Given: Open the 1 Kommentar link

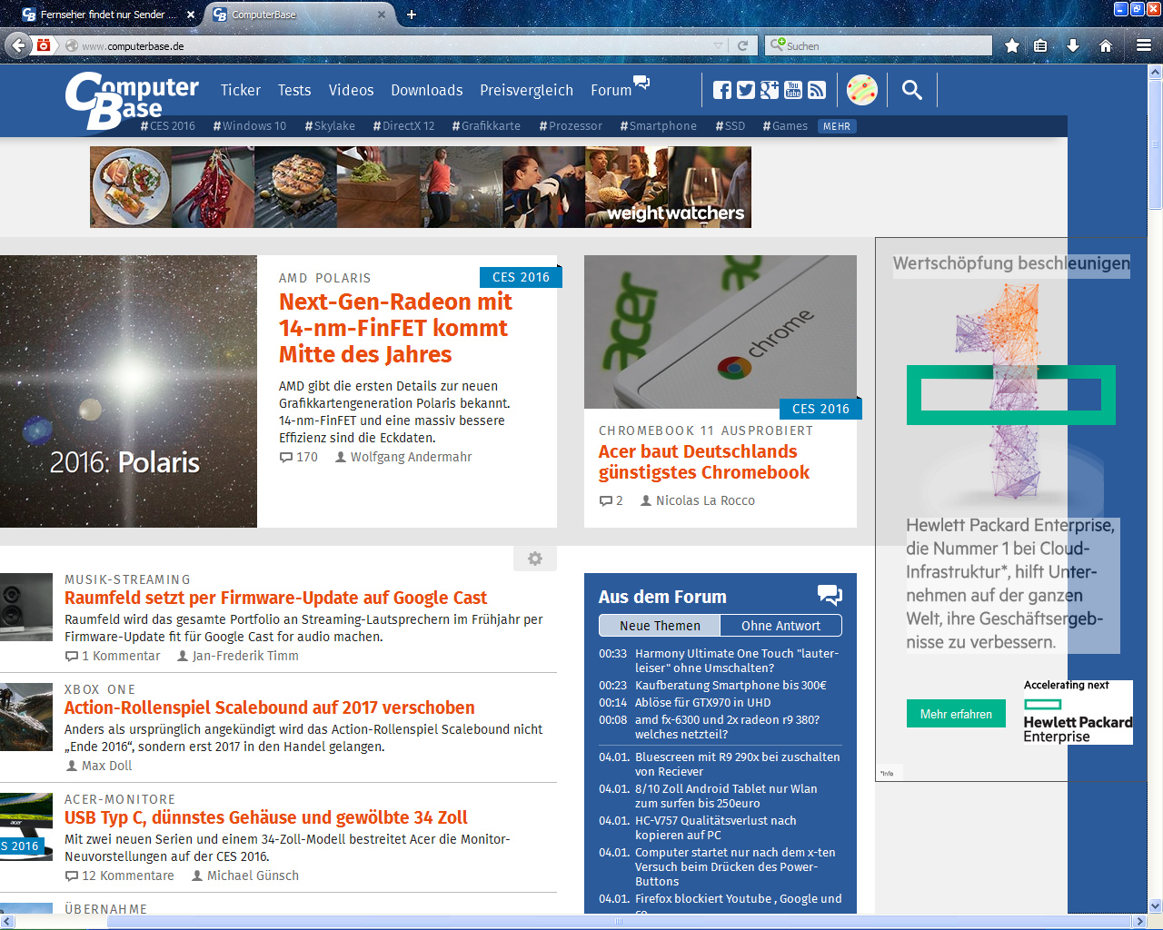Looking at the screenshot, I should point(113,656).
